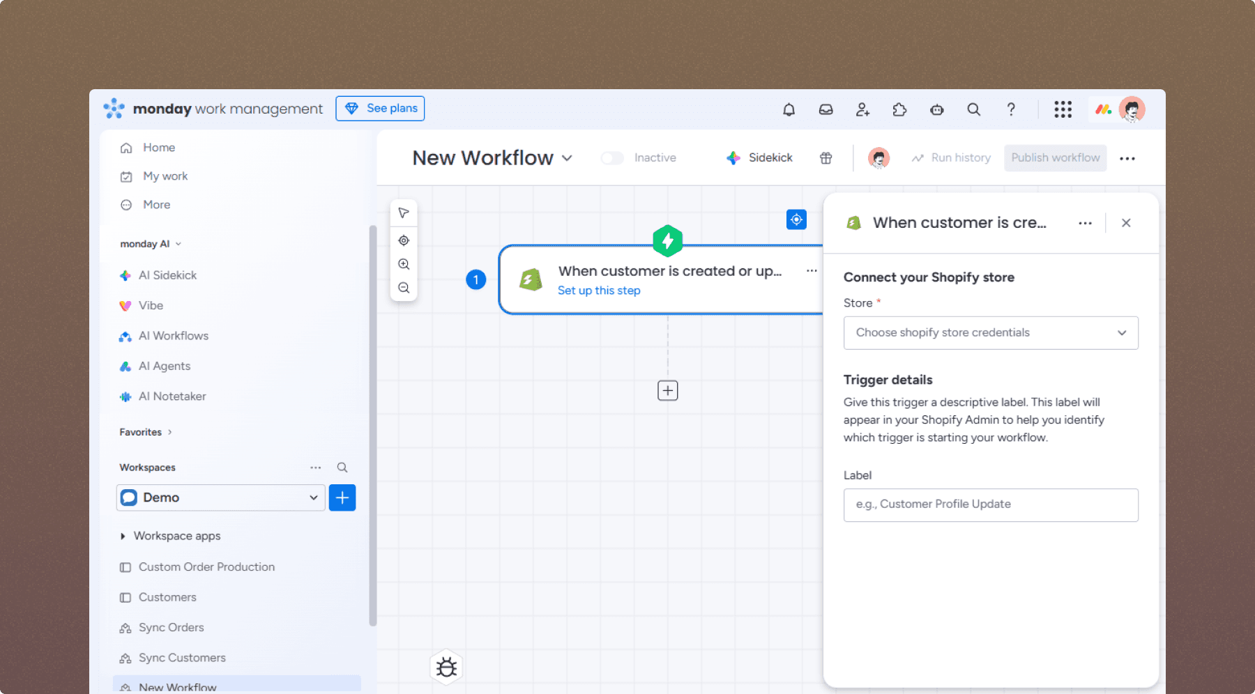Open the Customers board
The width and height of the screenshot is (1255, 694).
pos(167,597)
